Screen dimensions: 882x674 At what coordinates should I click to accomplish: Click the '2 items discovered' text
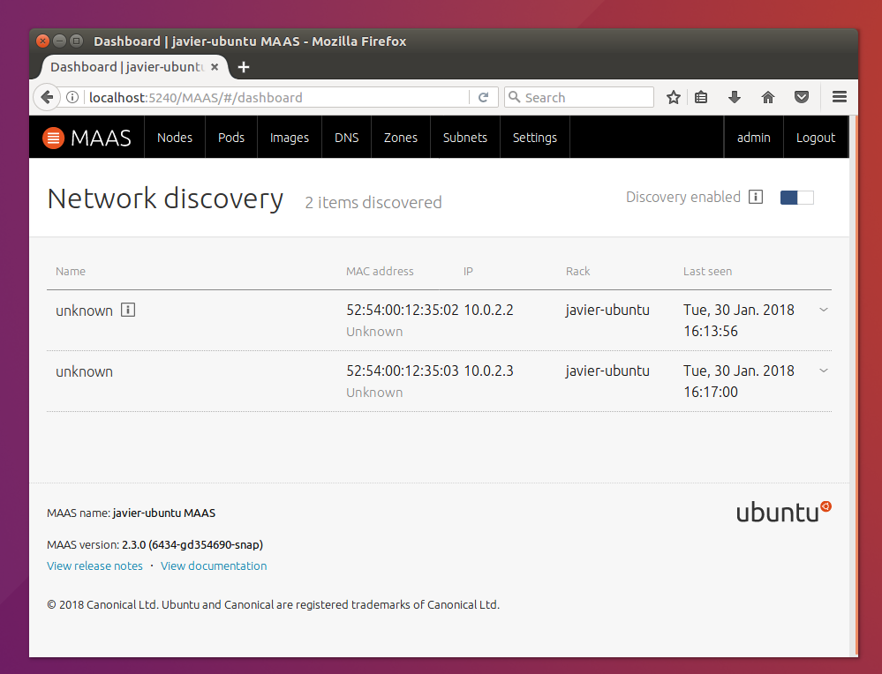point(373,202)
